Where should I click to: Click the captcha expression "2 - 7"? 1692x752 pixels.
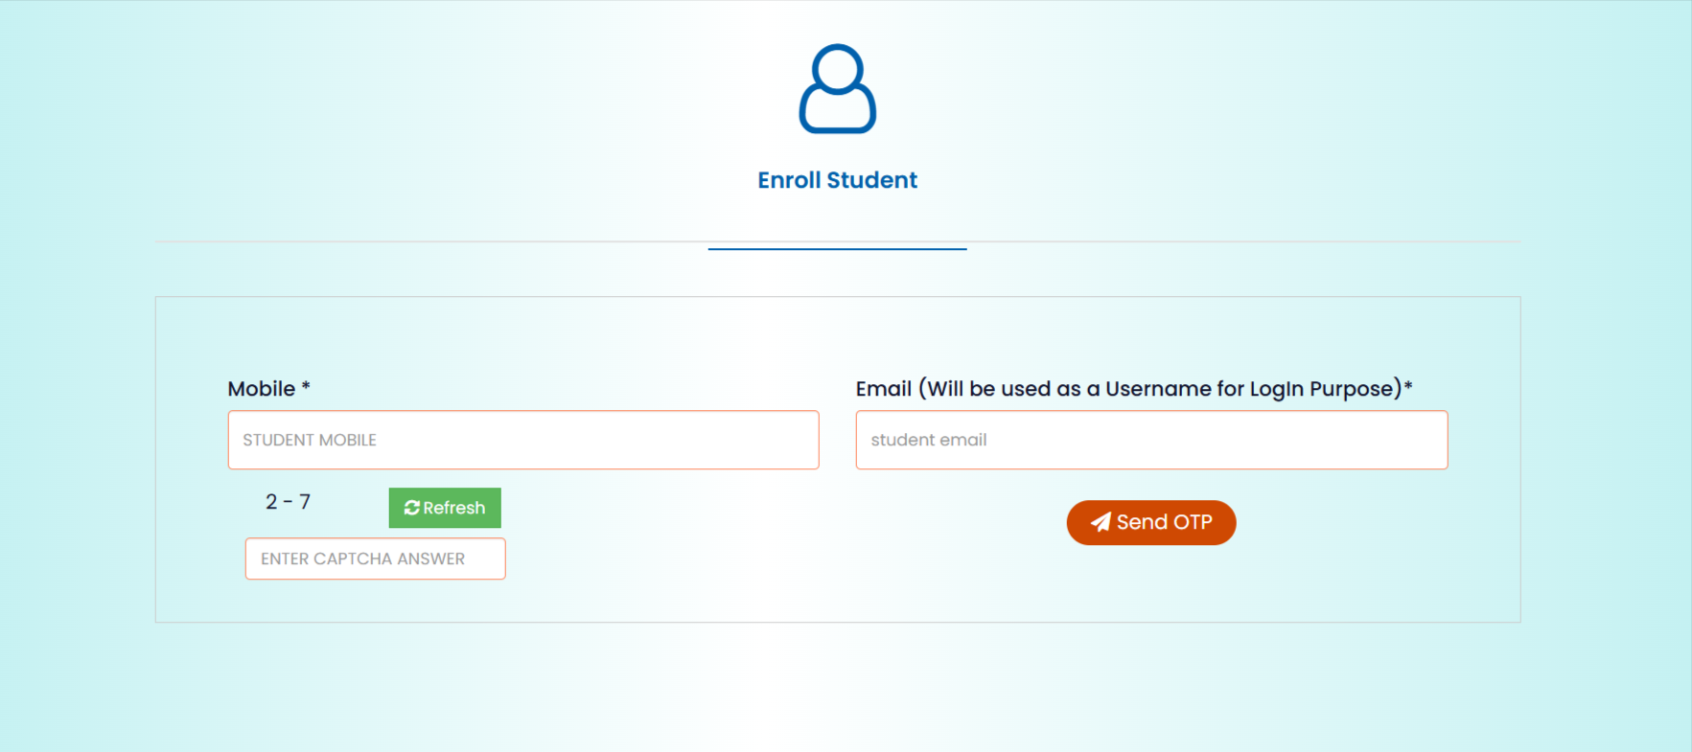(x=288, y=502)
